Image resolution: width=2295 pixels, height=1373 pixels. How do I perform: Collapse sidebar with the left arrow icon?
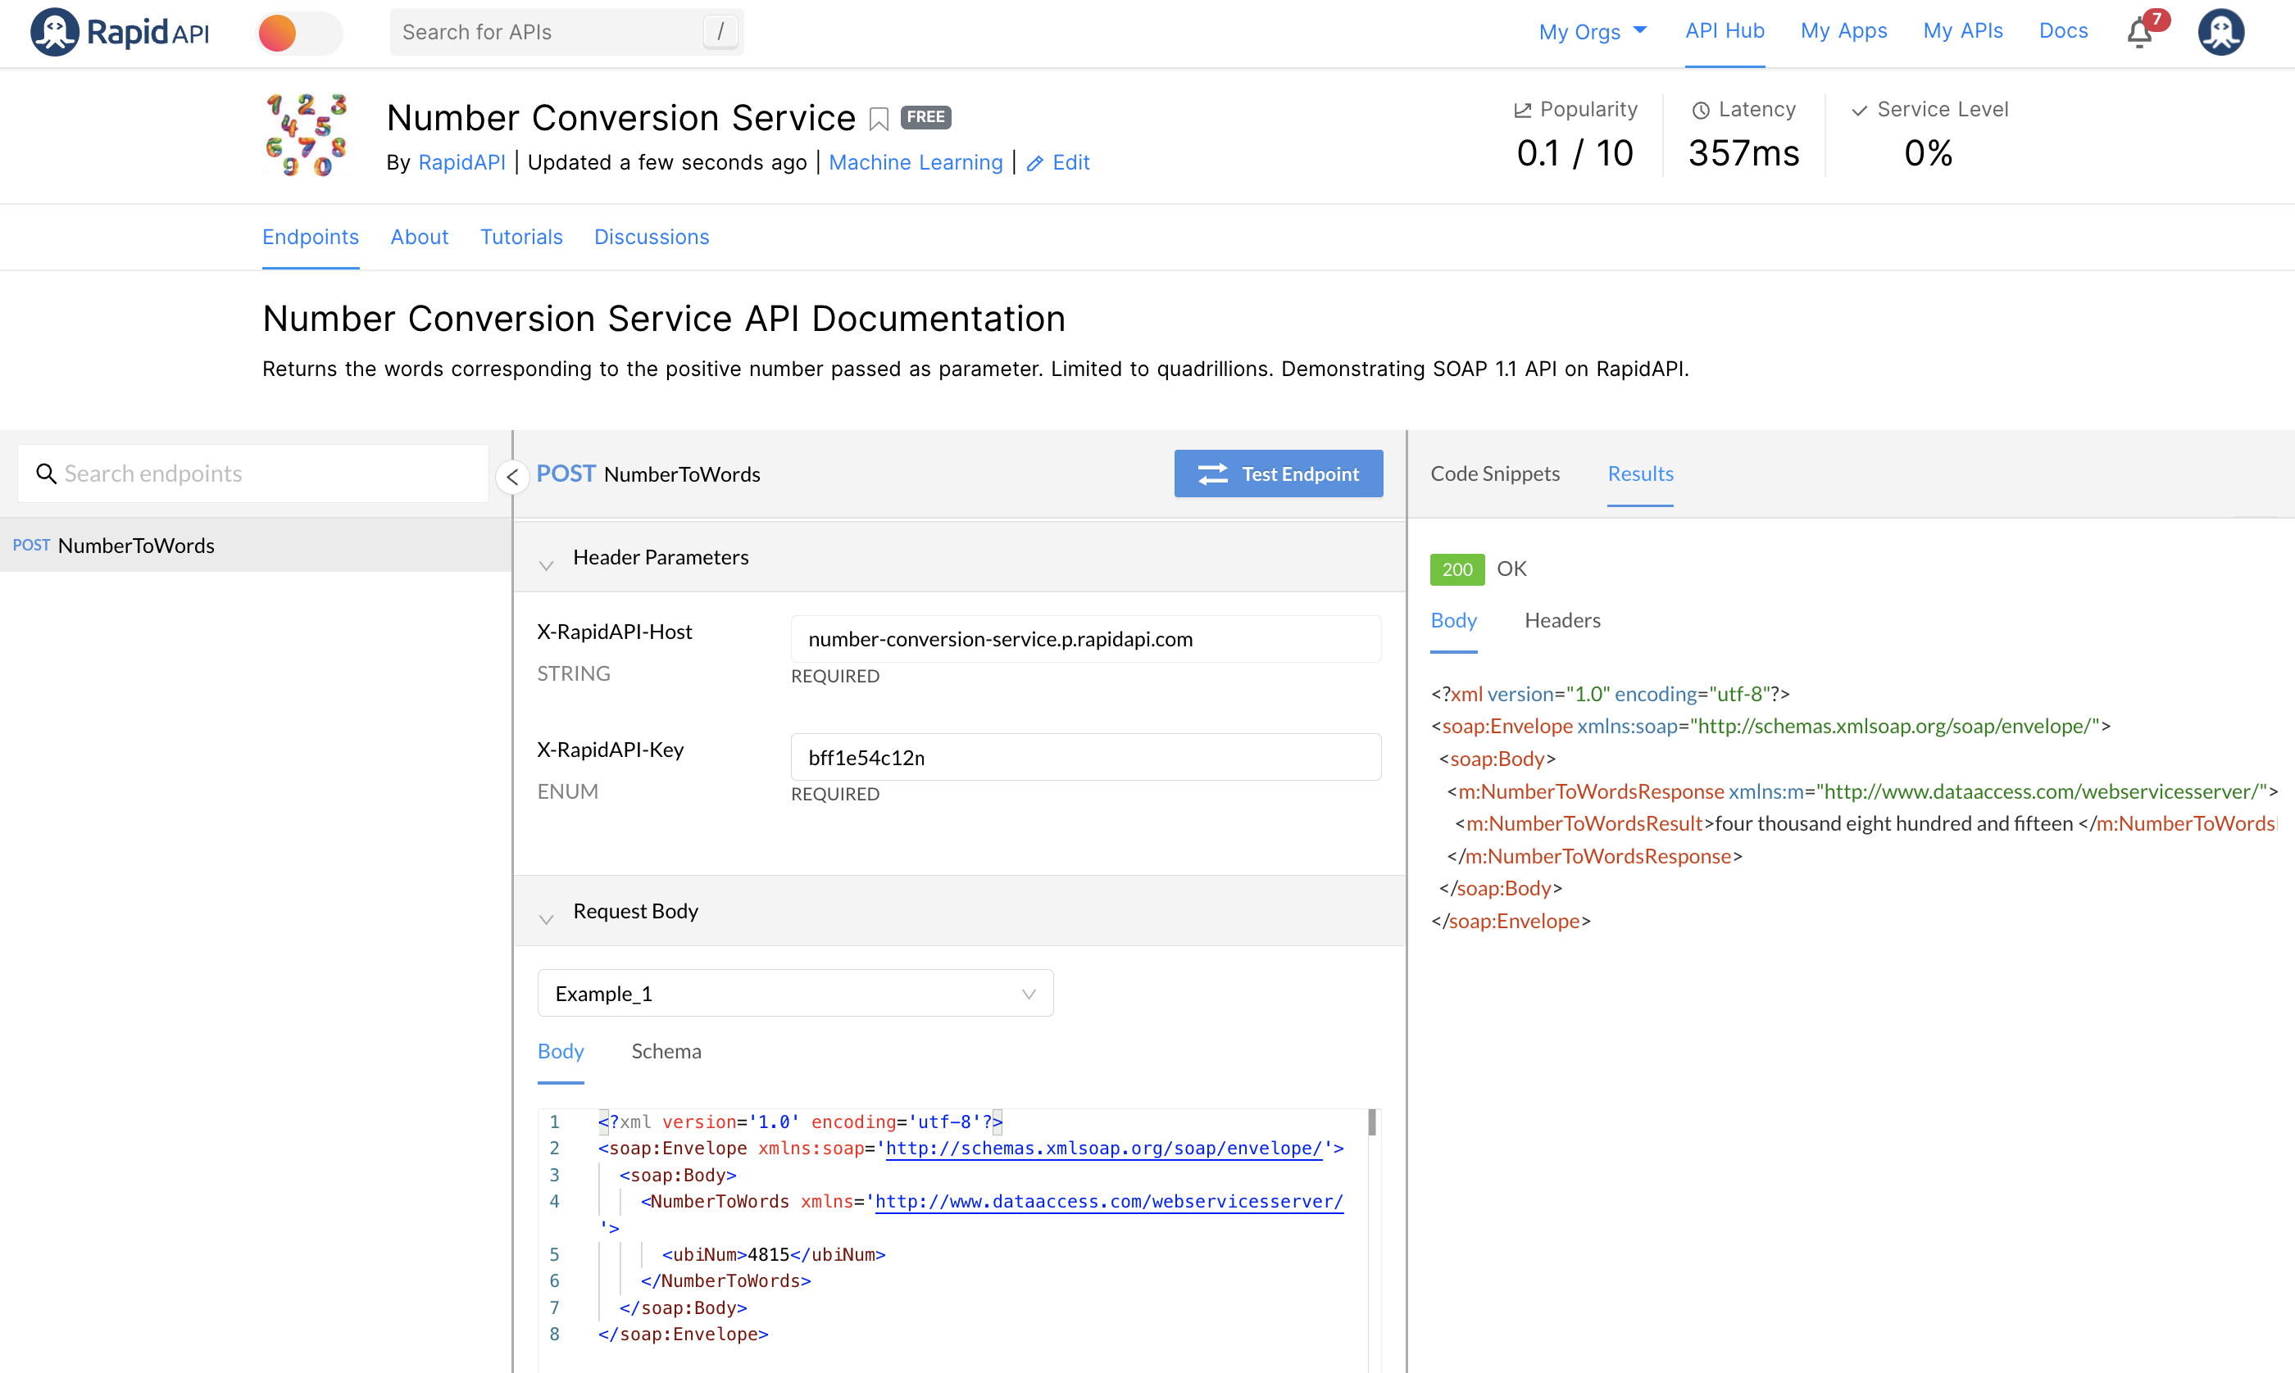pyautogui.click(x=511, y=477)
